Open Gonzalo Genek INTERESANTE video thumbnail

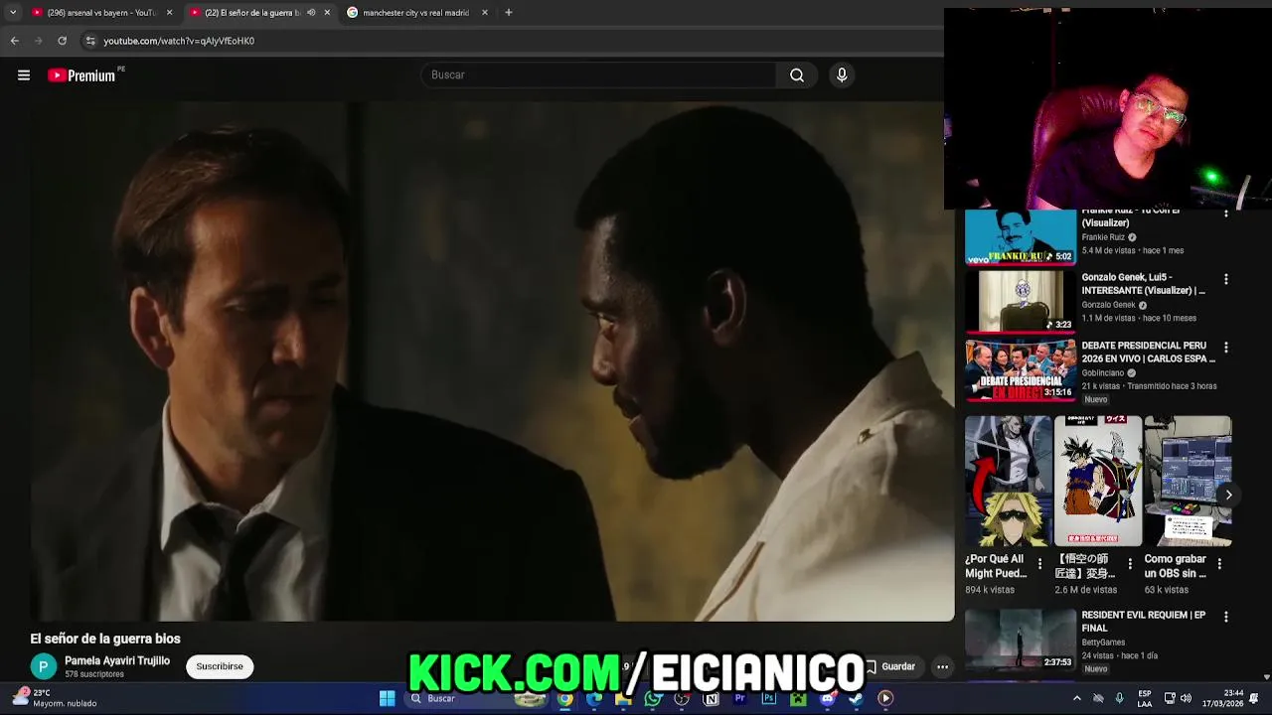1020,302
